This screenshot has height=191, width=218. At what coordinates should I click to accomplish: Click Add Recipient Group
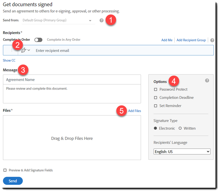pyautogui.click(x=191, y=40)
